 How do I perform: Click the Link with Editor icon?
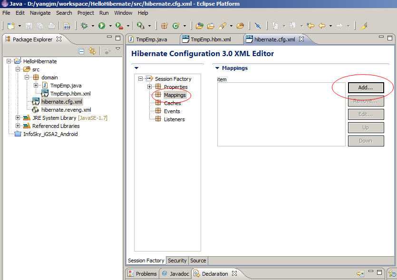pyautogui.click(x=92, y=51)
